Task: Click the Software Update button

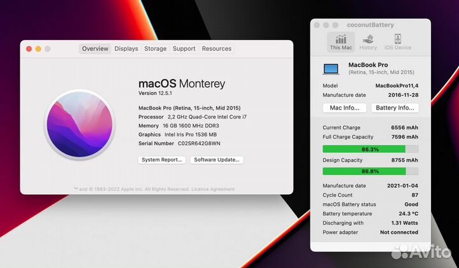Action: tap(217, 160)
